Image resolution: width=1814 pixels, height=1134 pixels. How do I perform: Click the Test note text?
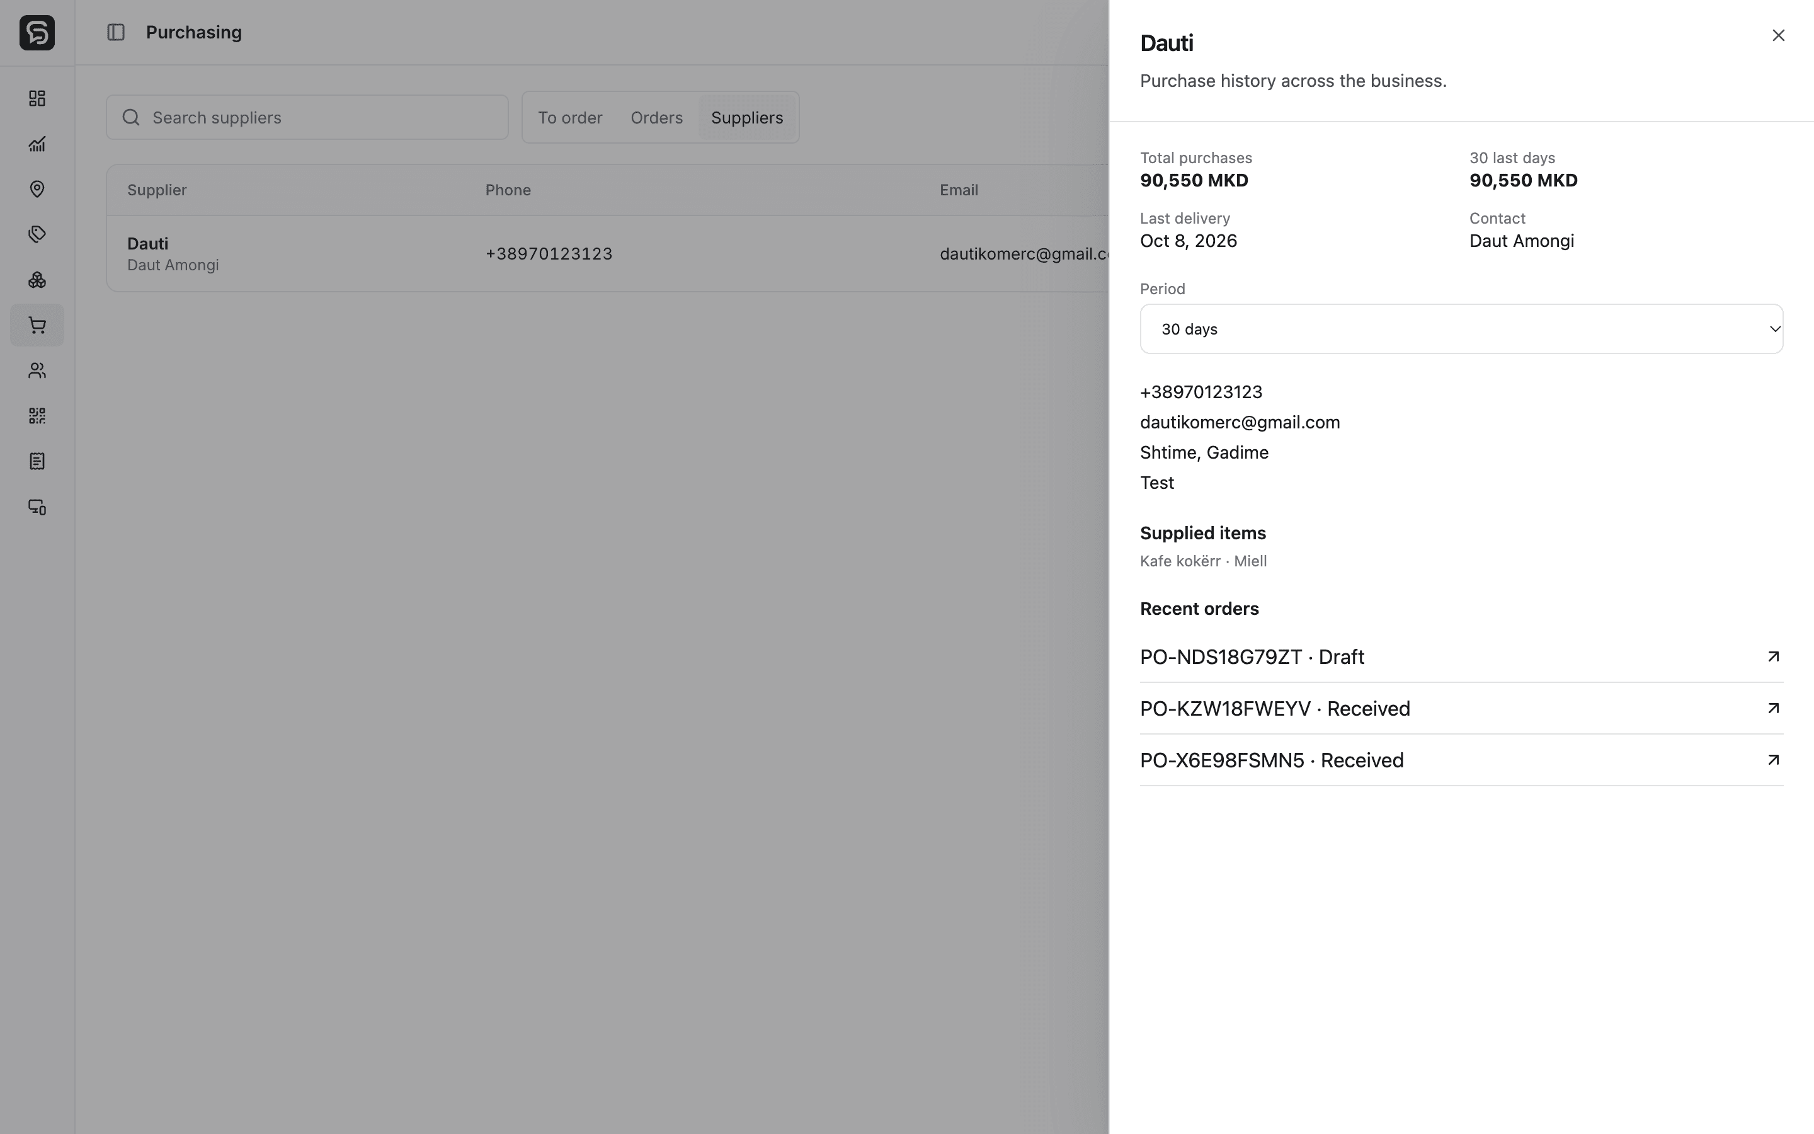point(1156,483)
